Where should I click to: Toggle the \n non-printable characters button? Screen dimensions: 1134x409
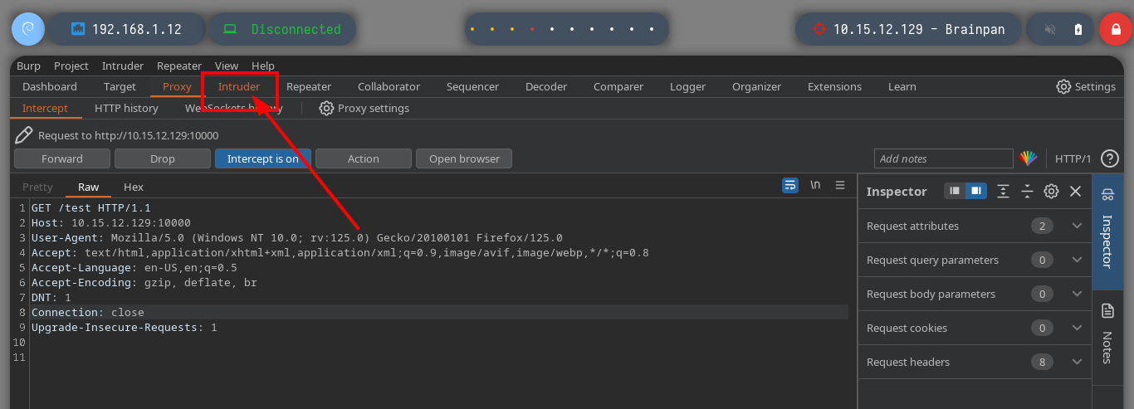coord(815,185)
